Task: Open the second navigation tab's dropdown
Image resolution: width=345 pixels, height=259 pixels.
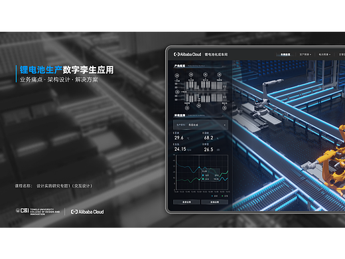Action: tap(305, 54)
